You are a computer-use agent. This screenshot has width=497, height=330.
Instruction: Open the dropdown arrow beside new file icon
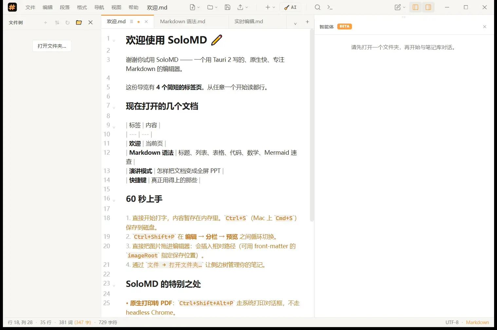pos(198,8)
